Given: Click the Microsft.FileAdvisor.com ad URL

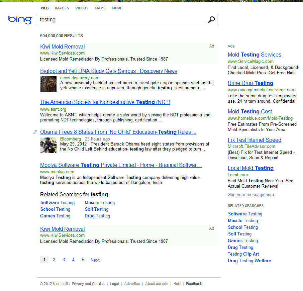Looking at the screenshot, I should 251,146.
